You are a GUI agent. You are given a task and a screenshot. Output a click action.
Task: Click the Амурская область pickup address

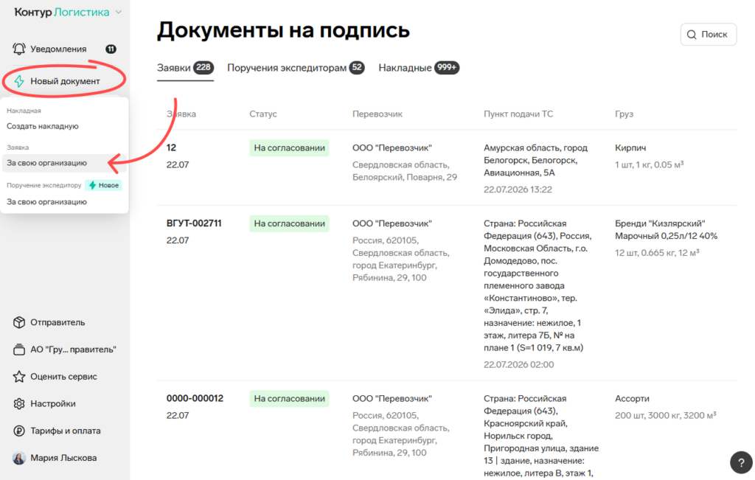(x=535, y=160)
